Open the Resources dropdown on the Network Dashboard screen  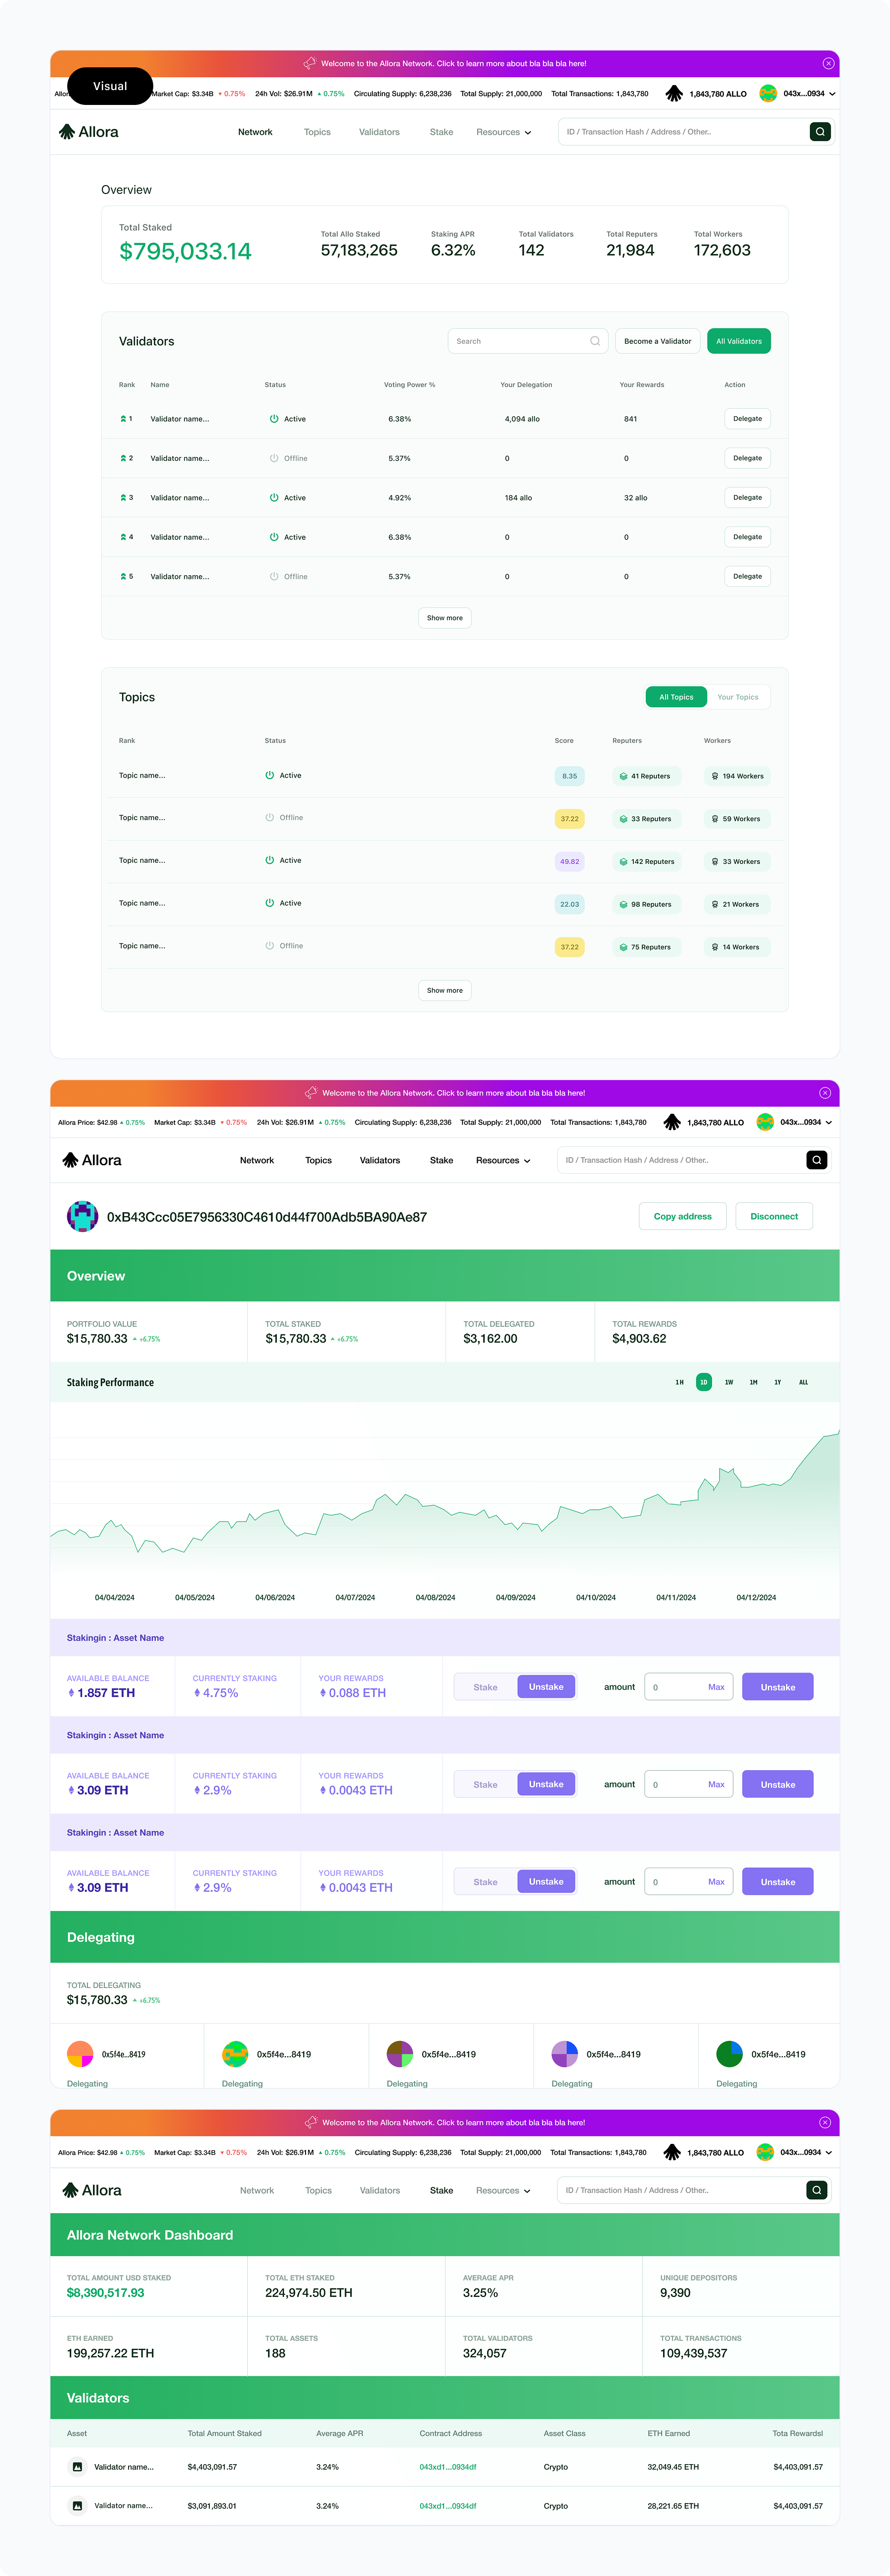point(503,2190)
